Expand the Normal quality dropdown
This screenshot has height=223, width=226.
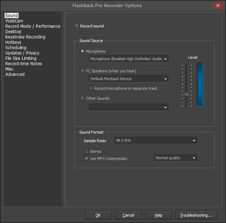176,158
